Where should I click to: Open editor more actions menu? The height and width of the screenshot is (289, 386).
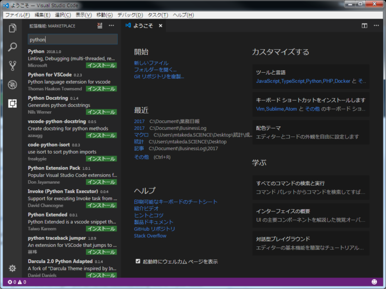click(376, 26)
